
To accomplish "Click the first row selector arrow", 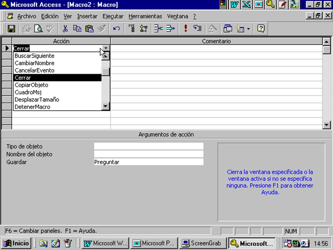I will coord(7,48).
